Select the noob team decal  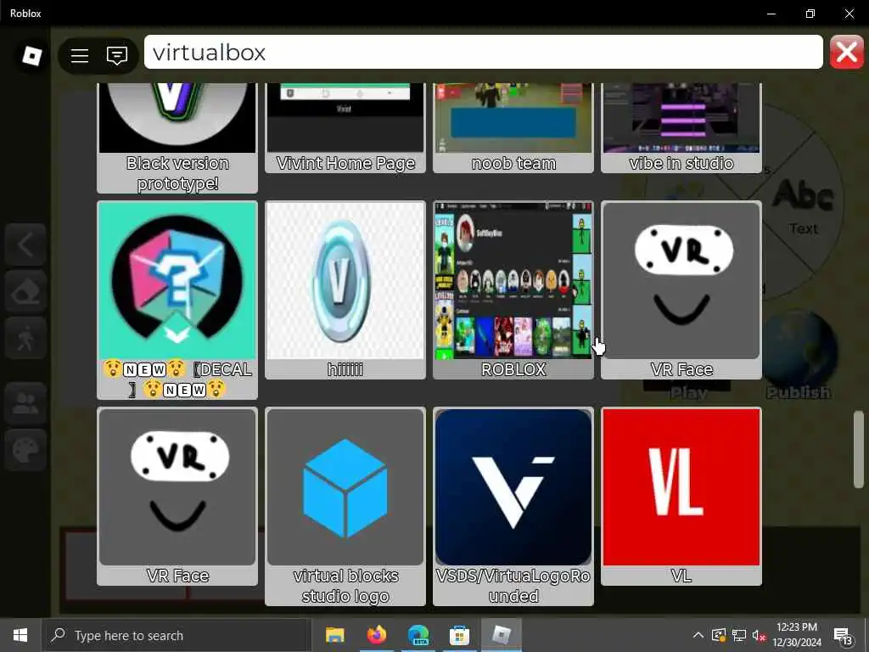[513, 127]
